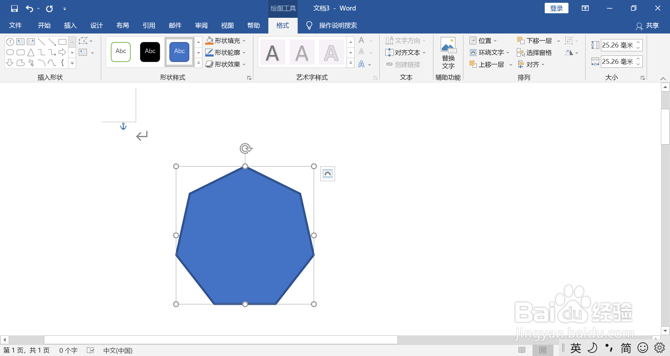This screenshot has width=670, height=356.
Task: Select the oval shape in shapes gallery
Action: [x=10, y=52]
